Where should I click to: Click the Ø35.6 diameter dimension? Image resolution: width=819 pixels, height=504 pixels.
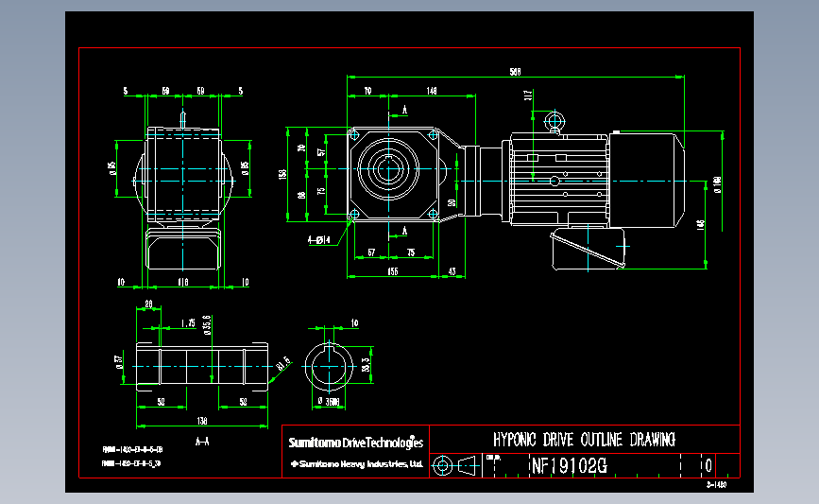[207, 324]
